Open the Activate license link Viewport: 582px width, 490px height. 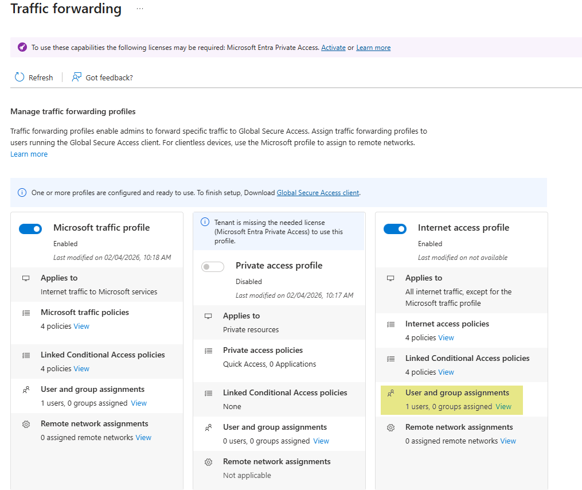(333, 48)
